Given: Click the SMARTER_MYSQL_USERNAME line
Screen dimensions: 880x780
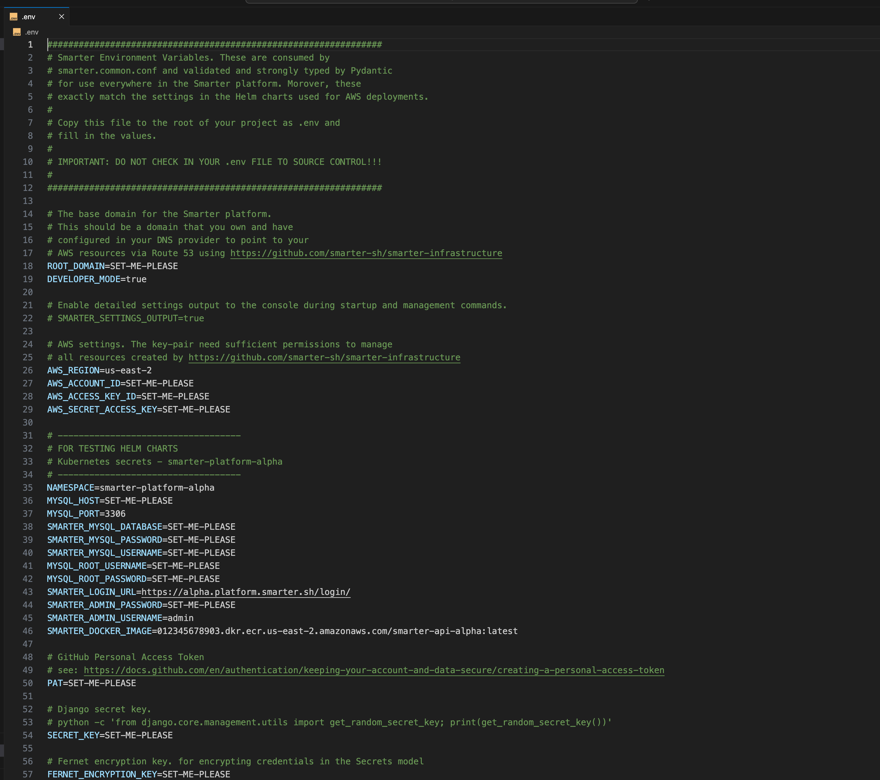Looking at the screenshot, I should point(141,553).
